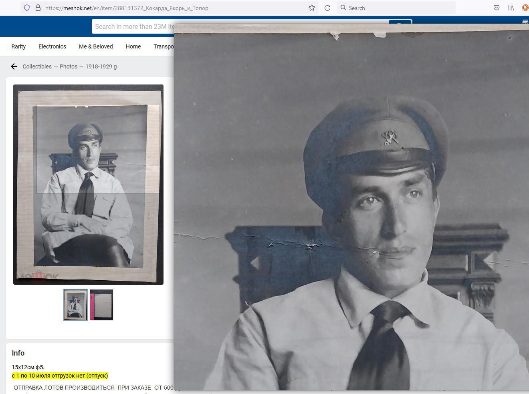The height and width of the screenshot is (394, 529).
Task: Bookmark this page with the star icon
Action: point(311,8)
